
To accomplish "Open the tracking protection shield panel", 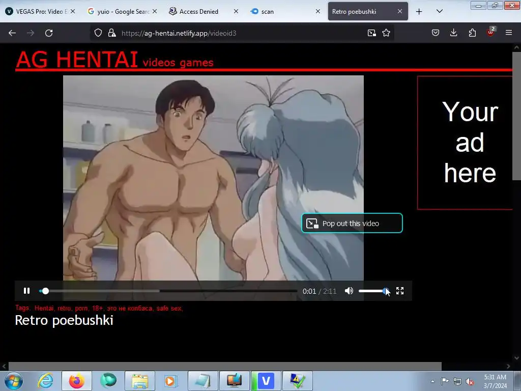I will pyautogui.click(x=98, y=33).
